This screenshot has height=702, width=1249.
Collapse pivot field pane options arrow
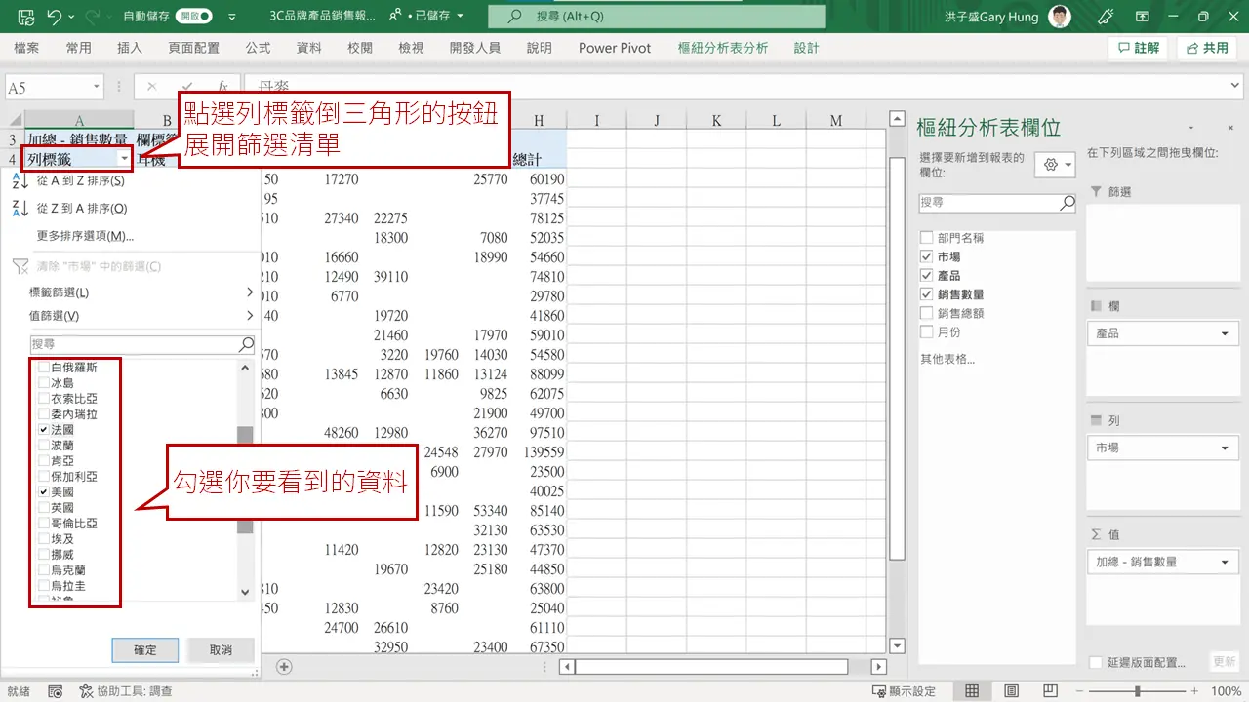[x=1191, y=128]
